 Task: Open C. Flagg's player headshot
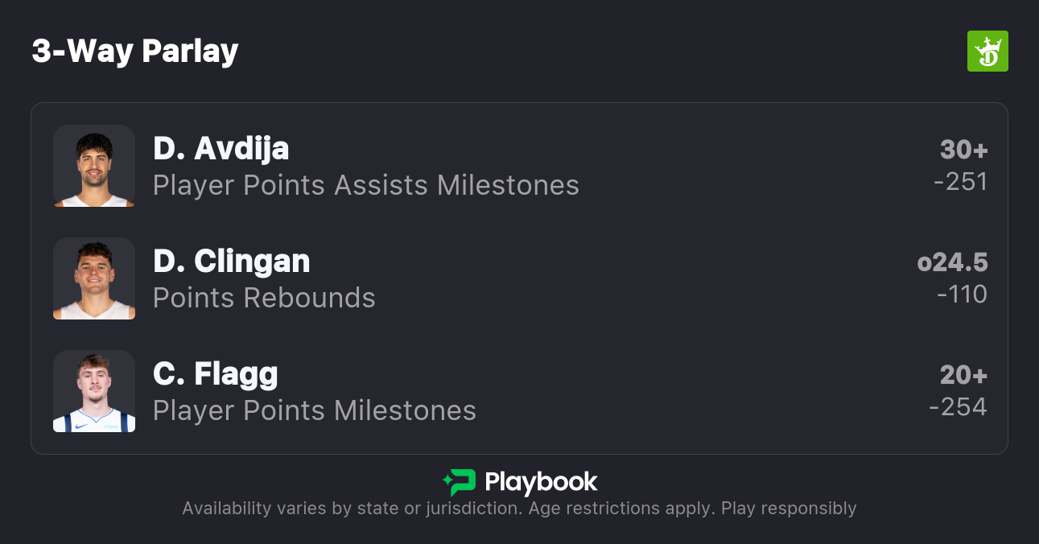click(x=94, y=391)
